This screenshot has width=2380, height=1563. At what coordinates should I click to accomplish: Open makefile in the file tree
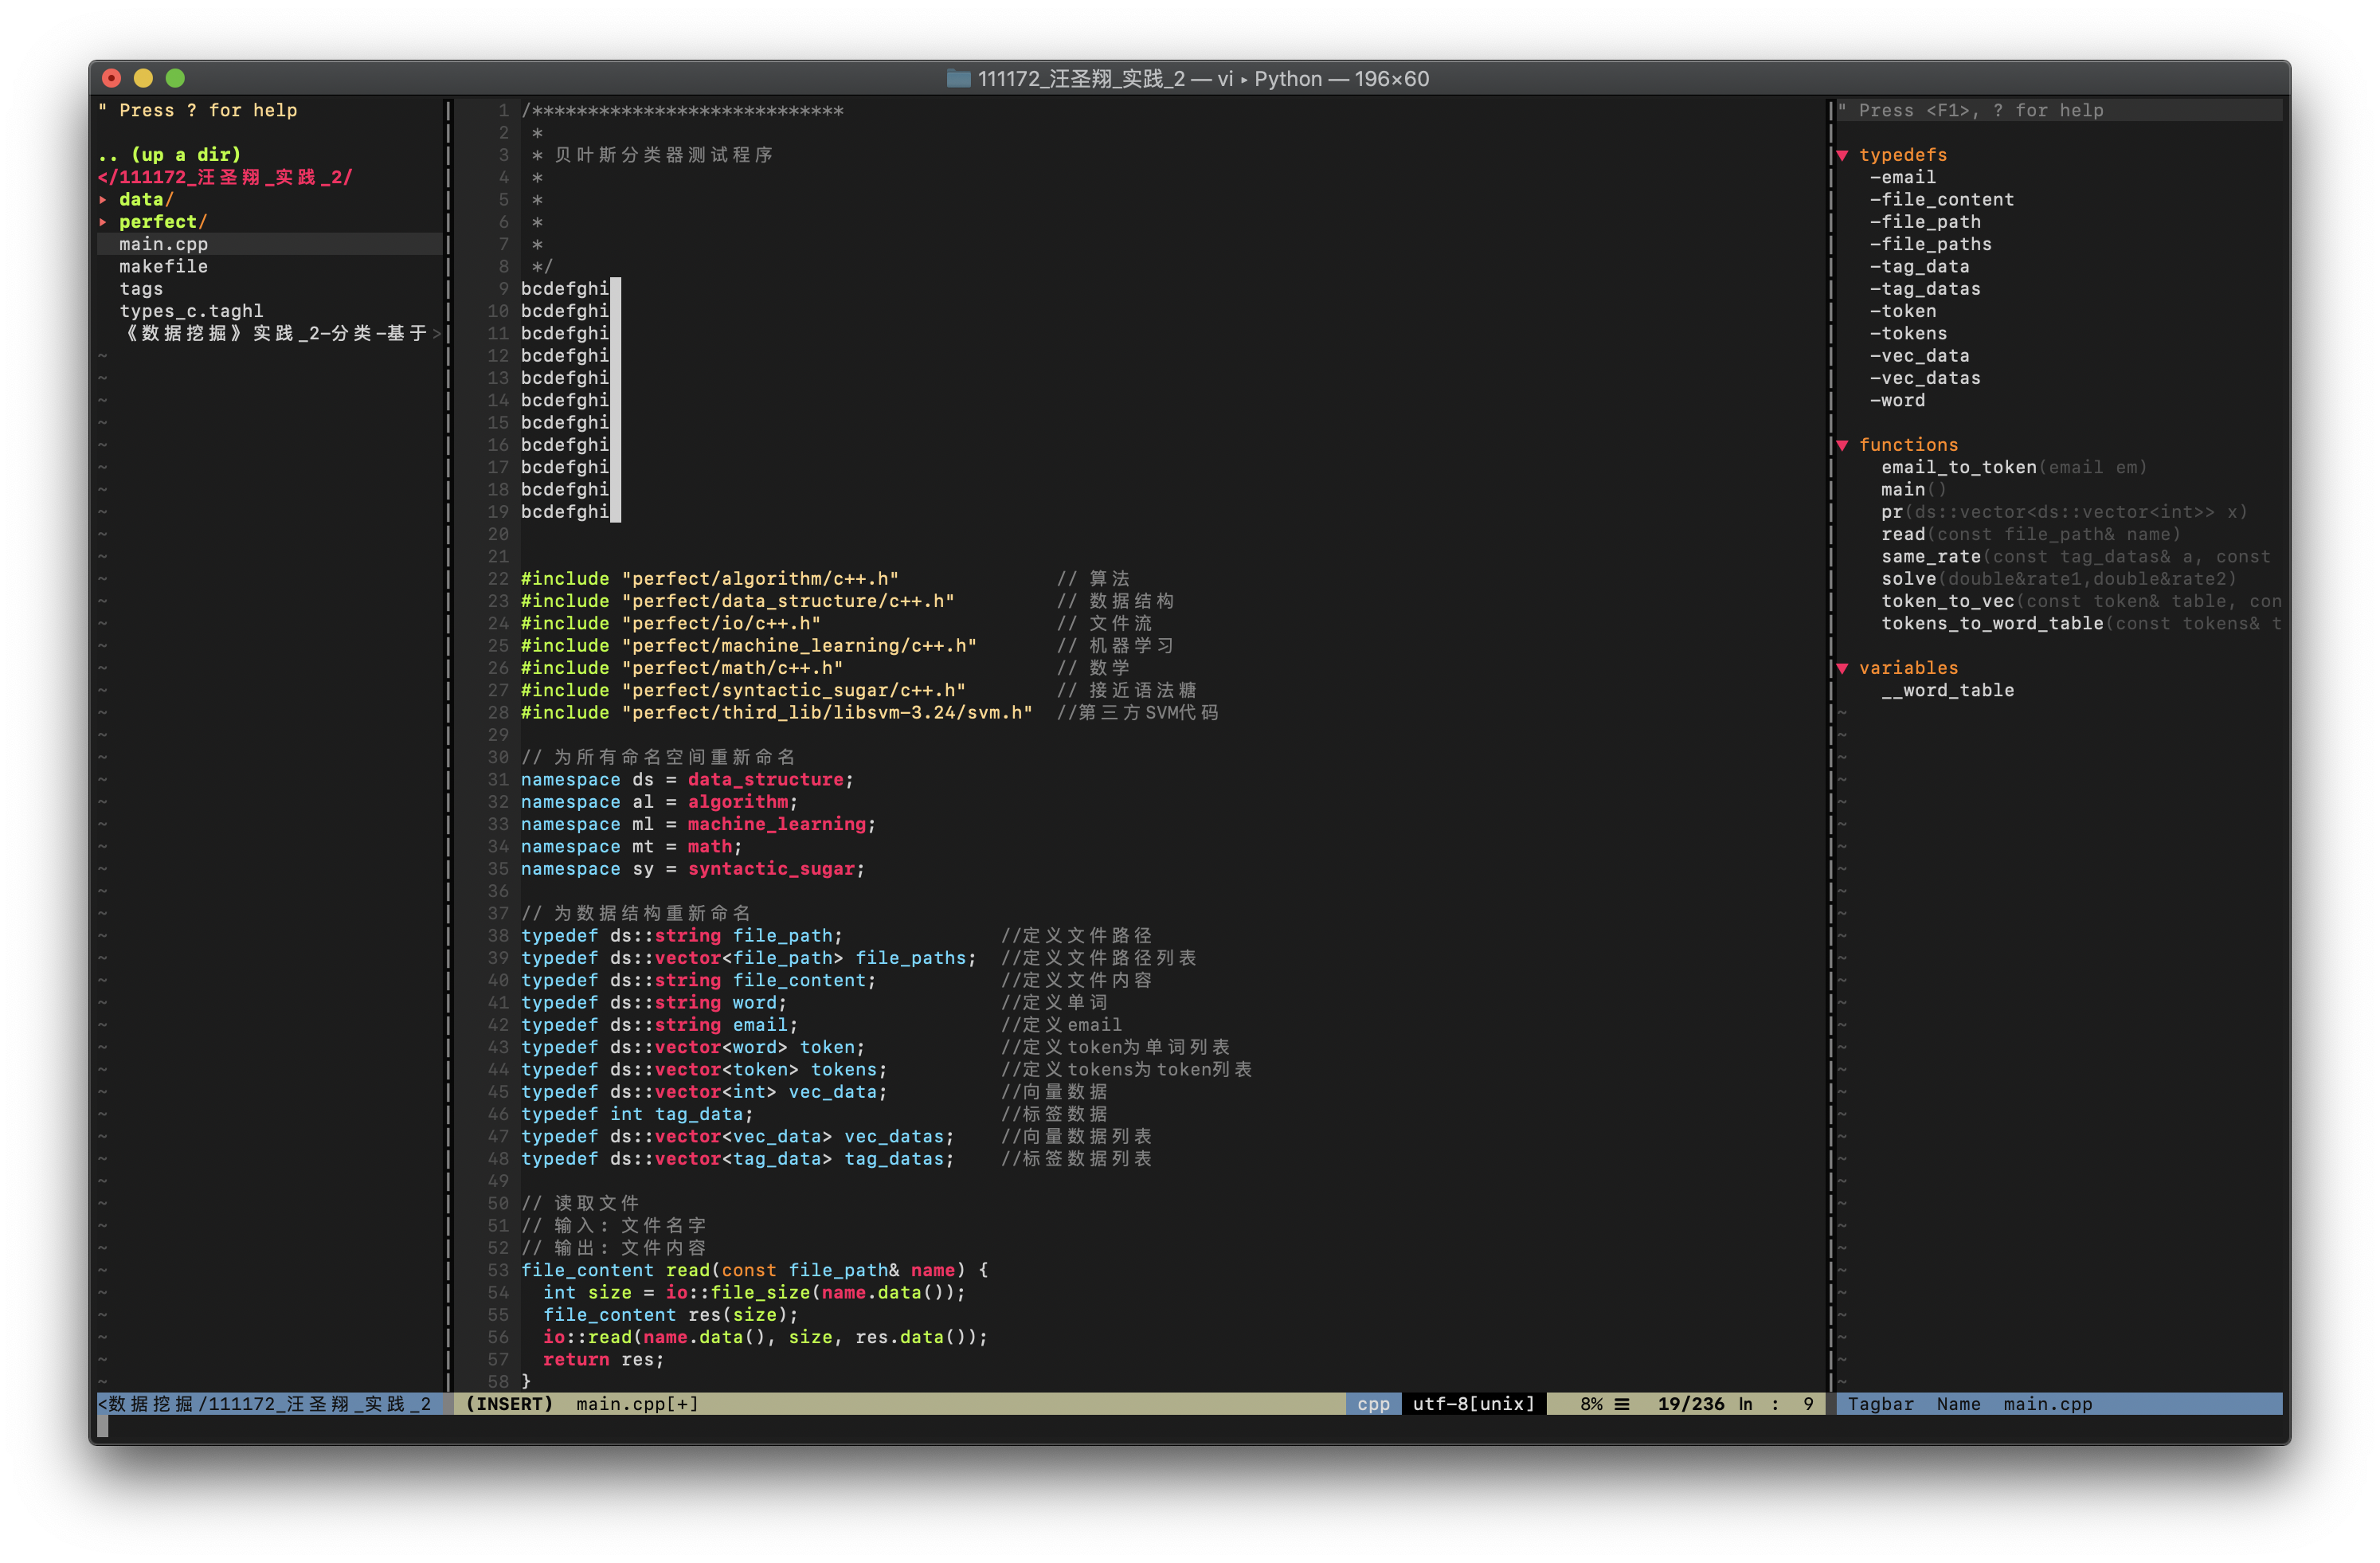(163, 267)
